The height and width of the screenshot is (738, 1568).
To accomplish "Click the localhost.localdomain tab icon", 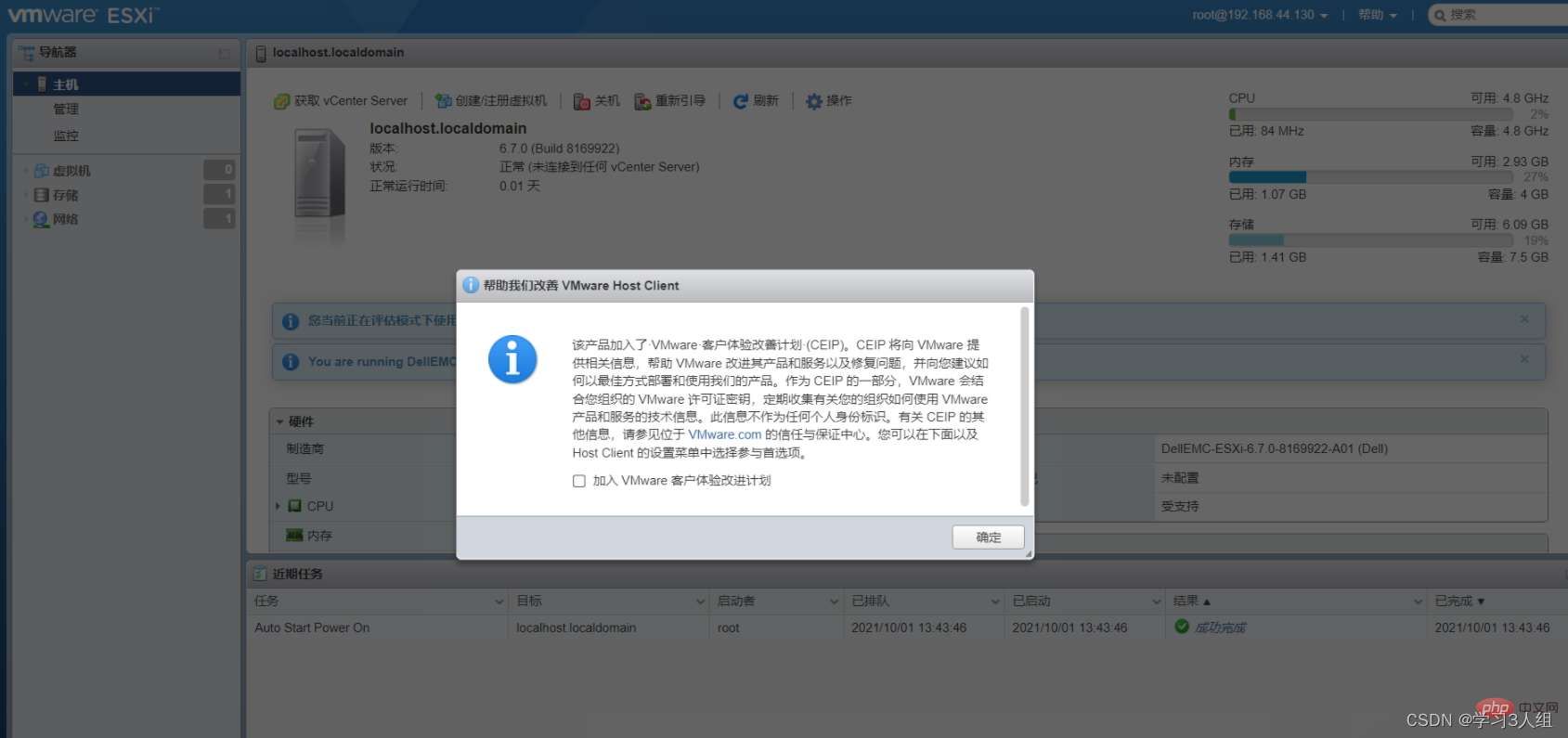I will (x=261, y=54).
